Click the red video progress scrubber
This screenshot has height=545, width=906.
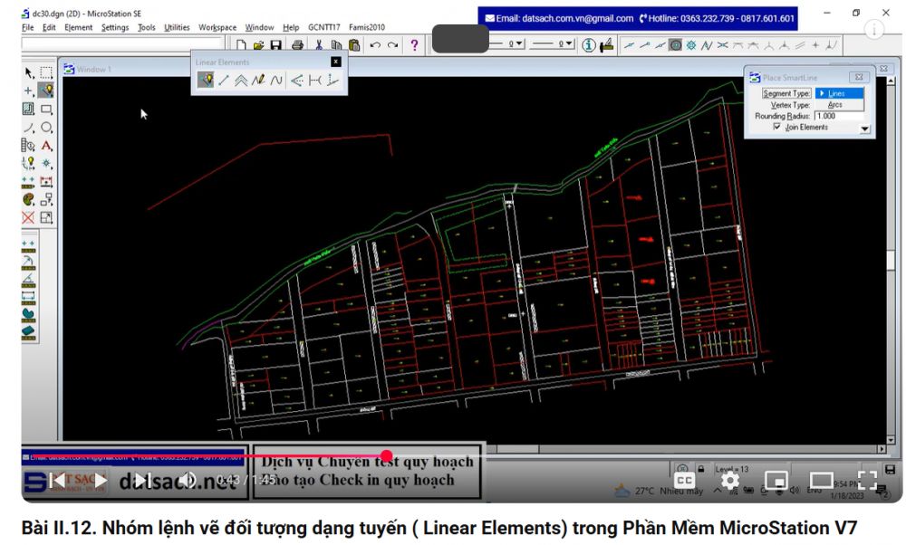click(x=387, y=456)
